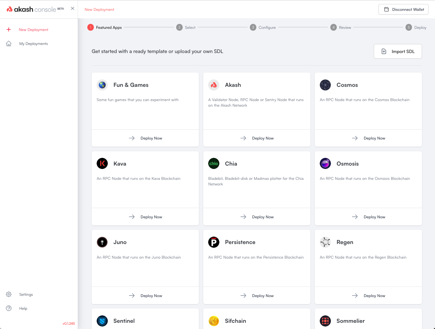Click the Juno logo icon
435x329 pixels.
102,242
